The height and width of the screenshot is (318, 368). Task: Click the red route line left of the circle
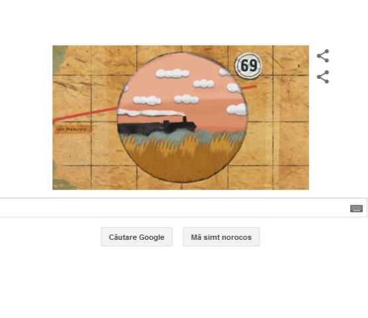click(85, 115)
